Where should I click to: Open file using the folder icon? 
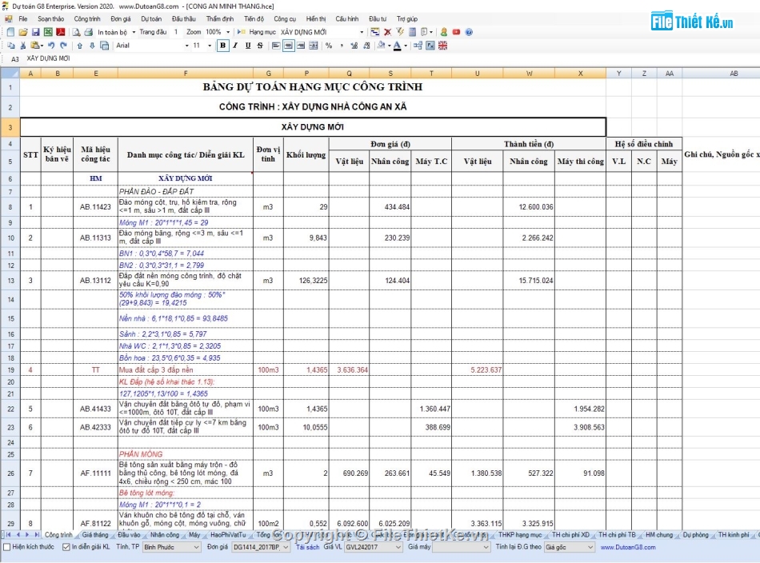[22, 32]
